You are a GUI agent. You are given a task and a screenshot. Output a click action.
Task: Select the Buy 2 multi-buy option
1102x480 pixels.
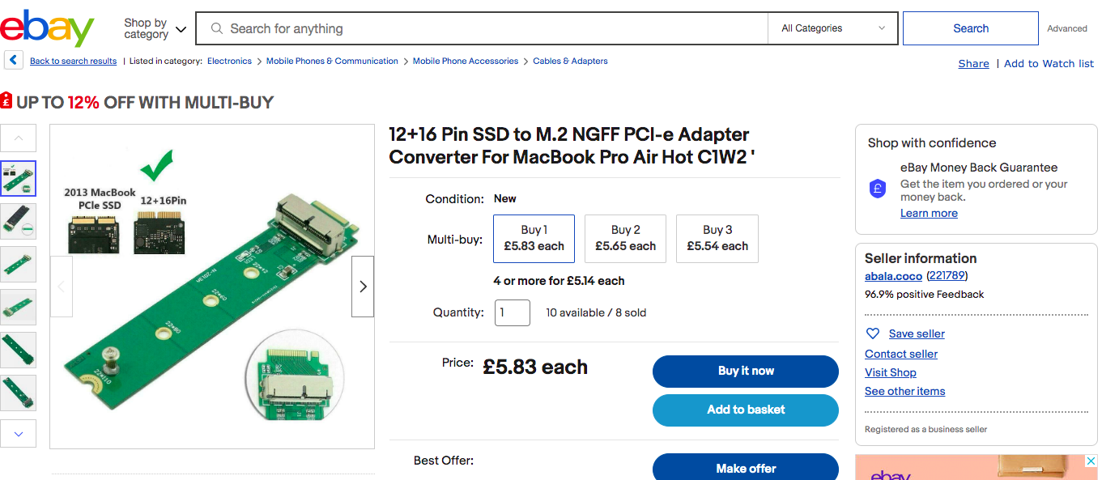[x=625, y=238]
